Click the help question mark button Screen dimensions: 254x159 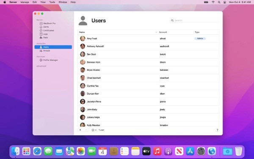click(x=217, y=130)
